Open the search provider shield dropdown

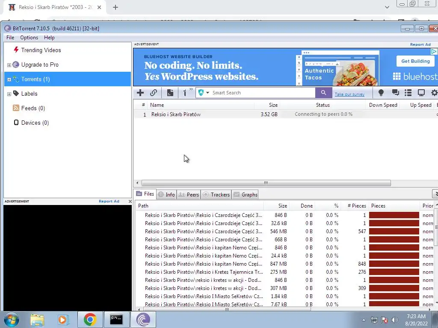point(203,93)
